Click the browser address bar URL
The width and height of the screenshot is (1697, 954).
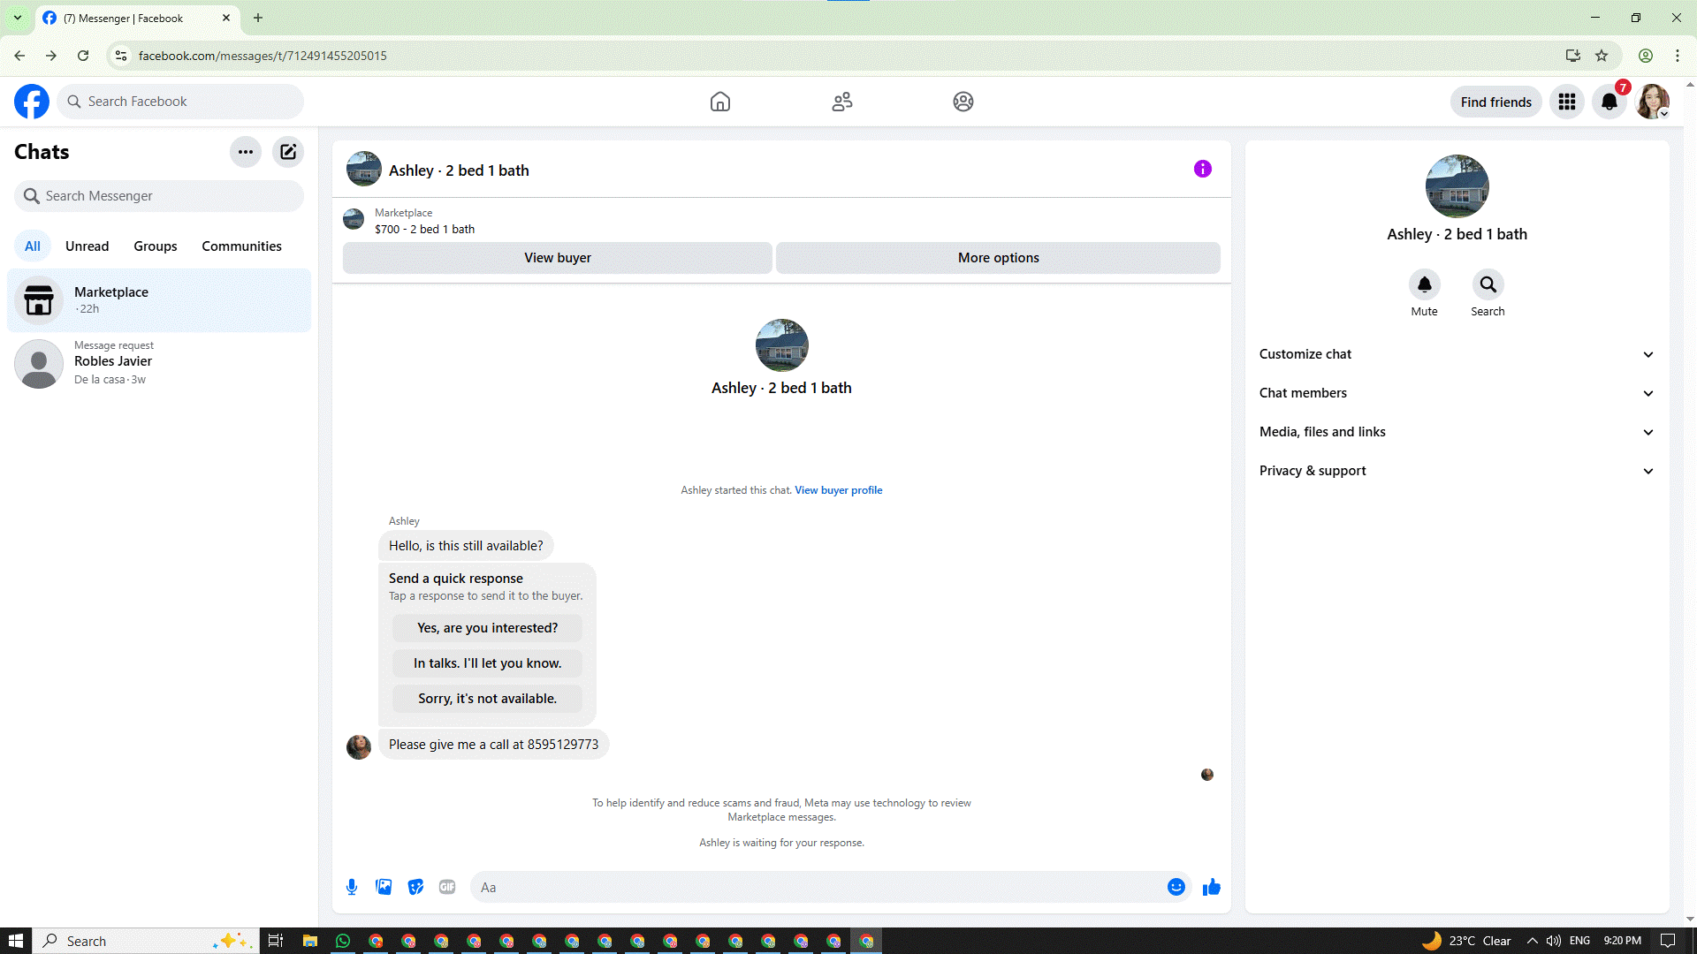click(263, 56)
